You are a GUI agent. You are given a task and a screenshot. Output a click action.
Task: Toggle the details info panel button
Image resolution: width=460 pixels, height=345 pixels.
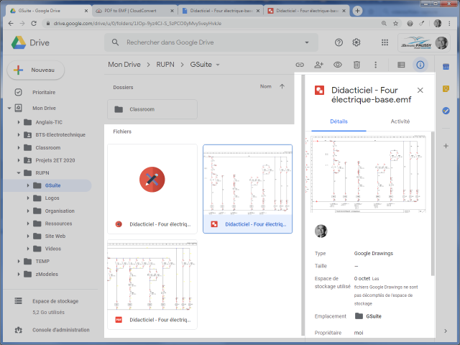coord(420,65)
